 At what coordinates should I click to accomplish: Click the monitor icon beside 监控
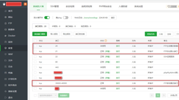coord(6,42)
